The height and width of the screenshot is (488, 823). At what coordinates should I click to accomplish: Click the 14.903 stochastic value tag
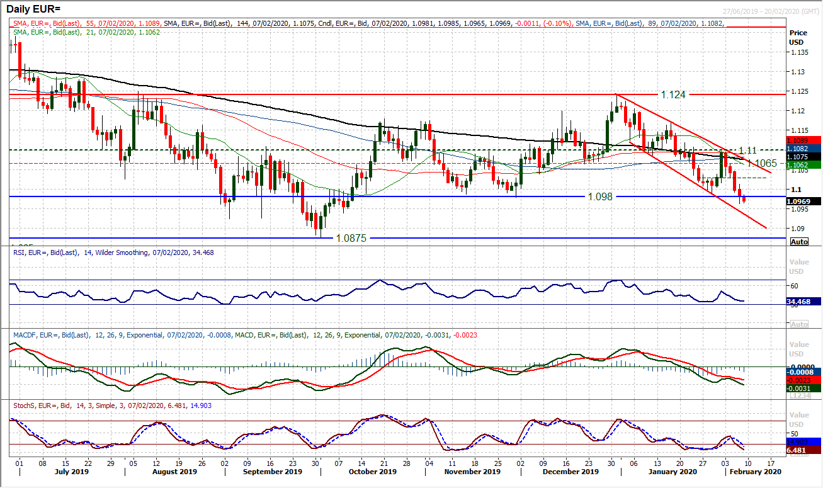coord(805,441)
